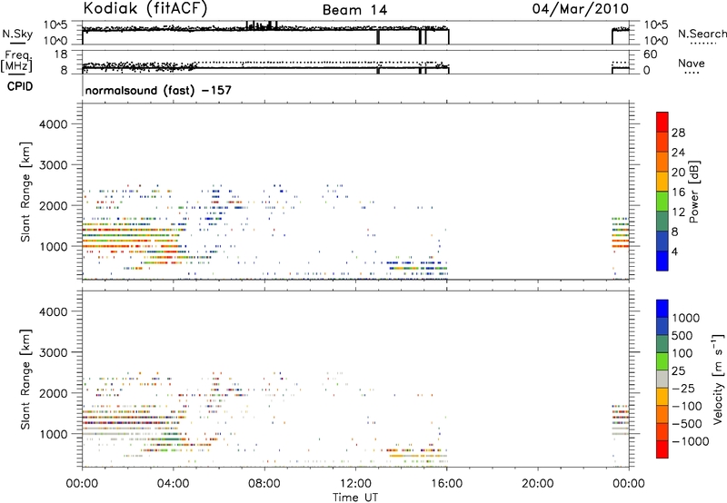Click the "4000" tick on the power panel axis
Viewport: 727px width, 503px height.
coord(53,124)
